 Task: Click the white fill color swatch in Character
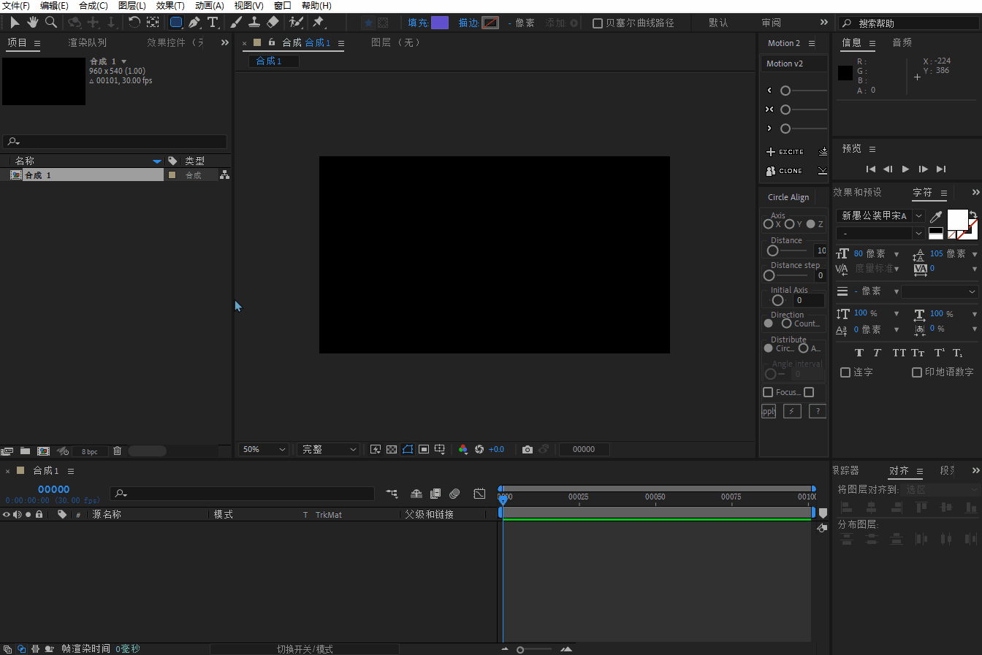pyautogui.click(x=957, y=220)
